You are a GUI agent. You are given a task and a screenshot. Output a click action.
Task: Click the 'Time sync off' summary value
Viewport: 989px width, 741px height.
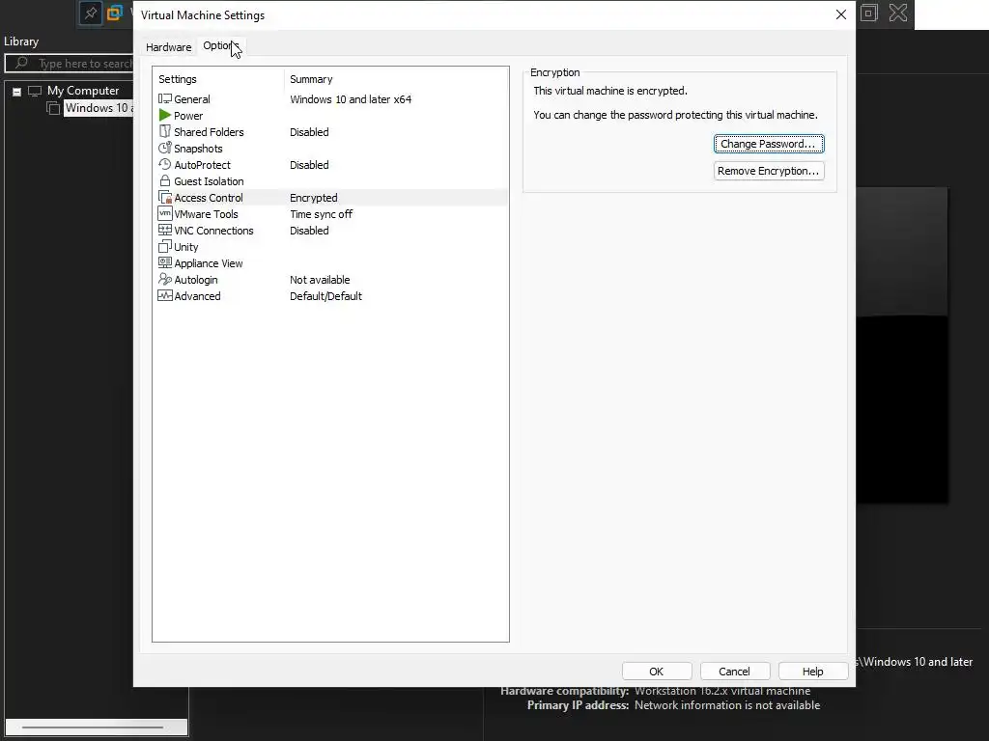(321, 214)
